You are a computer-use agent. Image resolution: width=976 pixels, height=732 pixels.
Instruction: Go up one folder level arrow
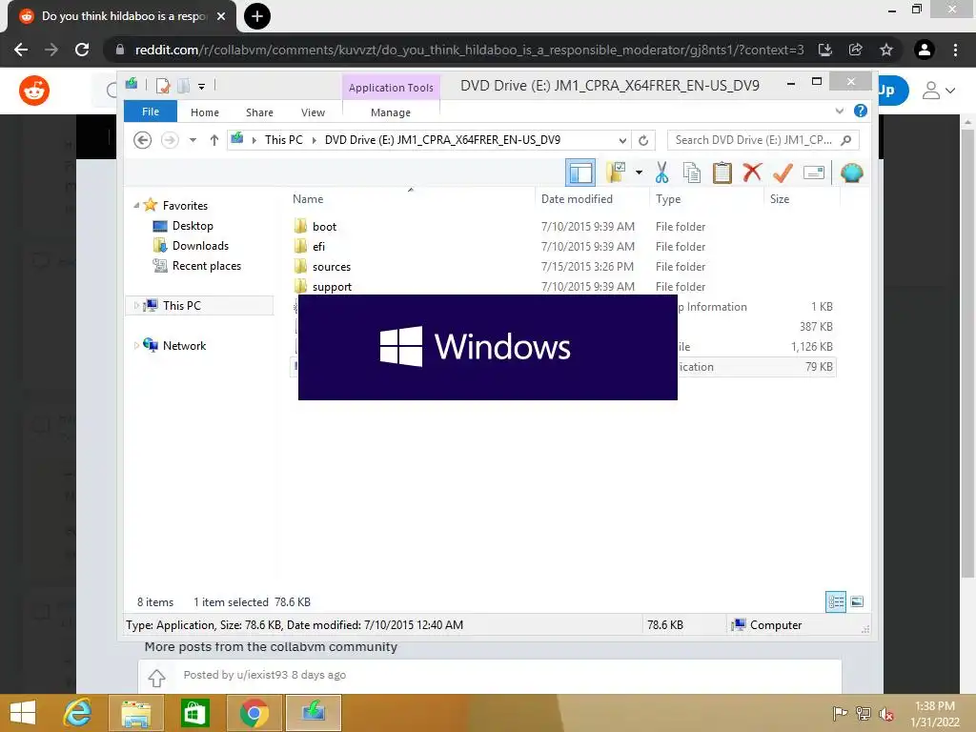pos(214,140)
